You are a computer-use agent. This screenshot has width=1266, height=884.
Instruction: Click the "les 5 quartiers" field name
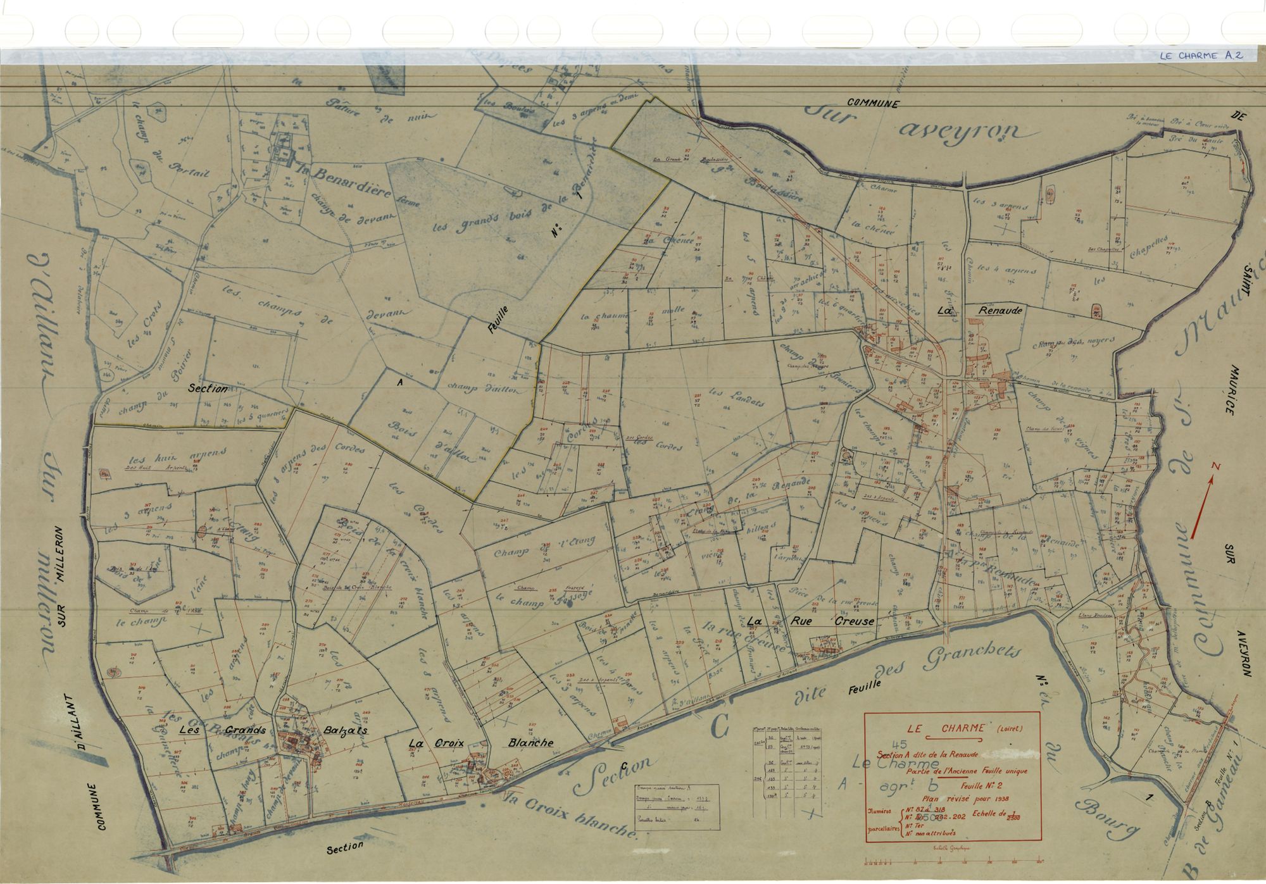(262, 417)
